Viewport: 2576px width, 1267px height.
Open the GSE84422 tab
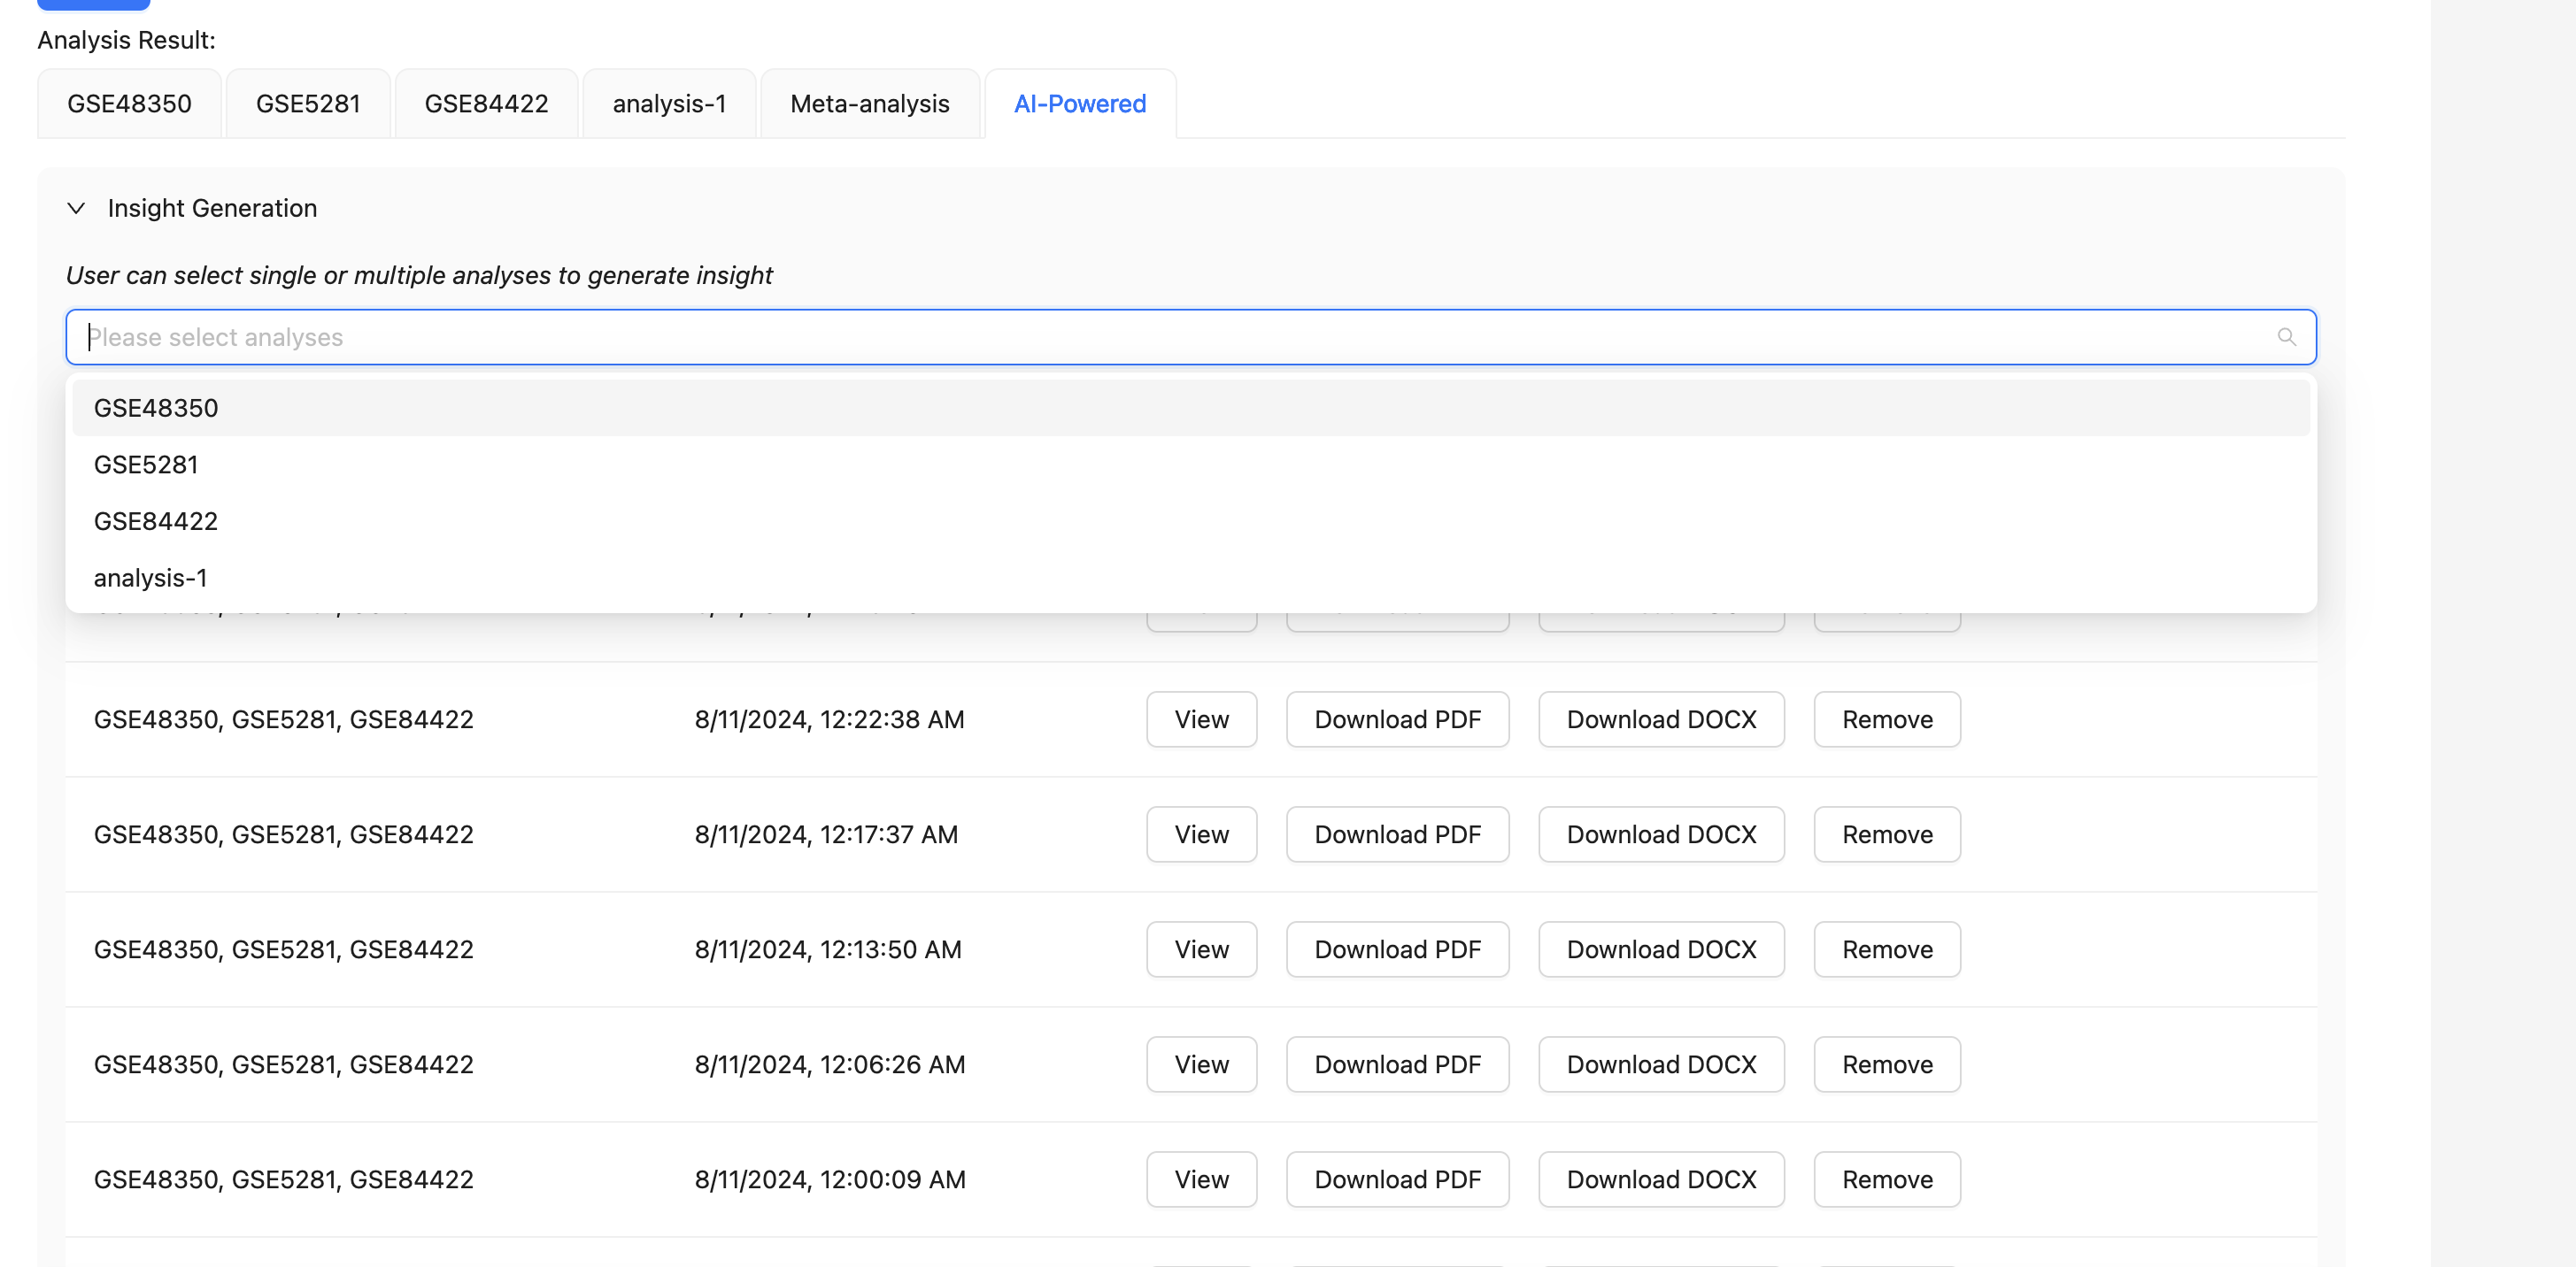(486, 104)
